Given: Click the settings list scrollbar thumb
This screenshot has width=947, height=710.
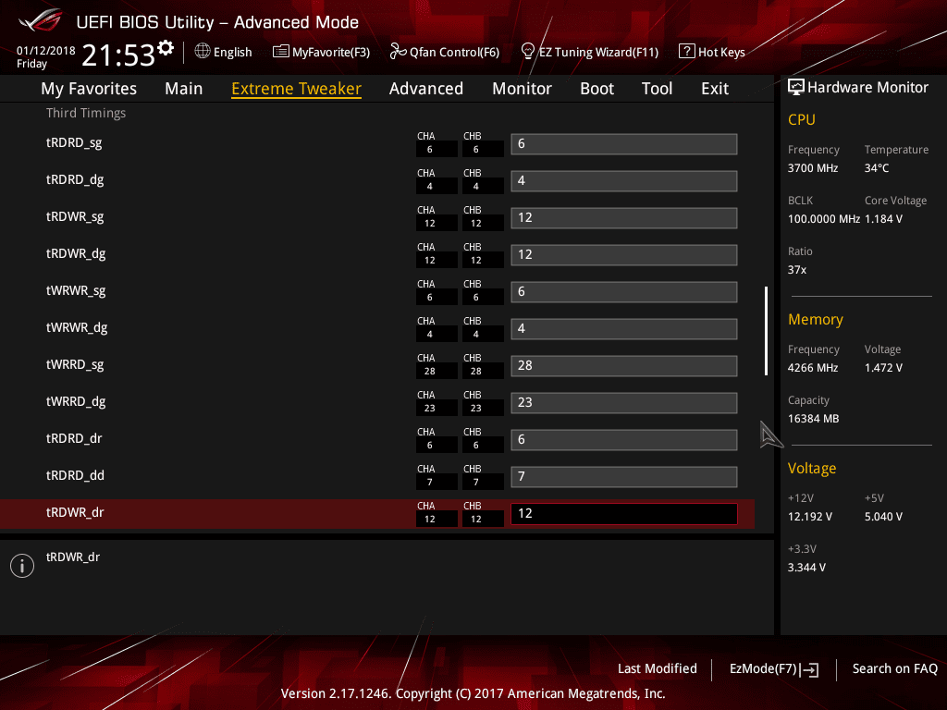Looking at the screenshot, I should 766,331.
